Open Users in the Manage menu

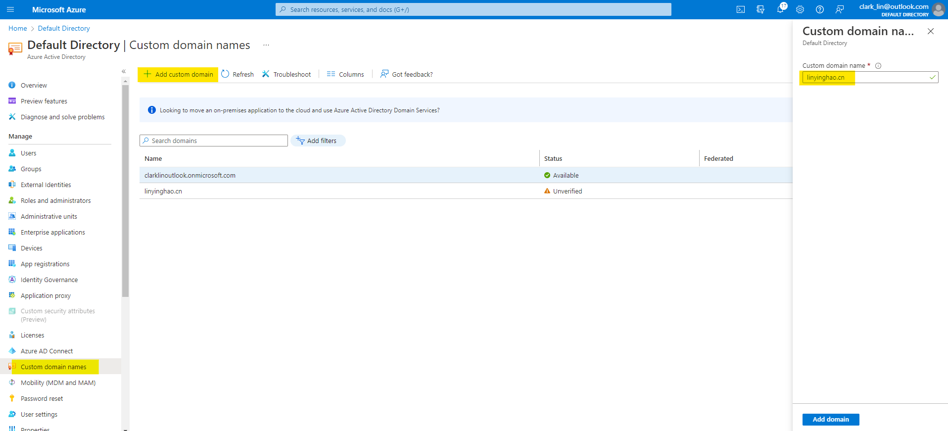point(28,153)
